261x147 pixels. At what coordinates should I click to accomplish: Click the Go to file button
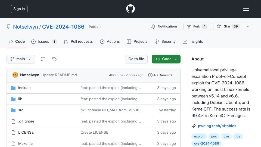(136, 59)
